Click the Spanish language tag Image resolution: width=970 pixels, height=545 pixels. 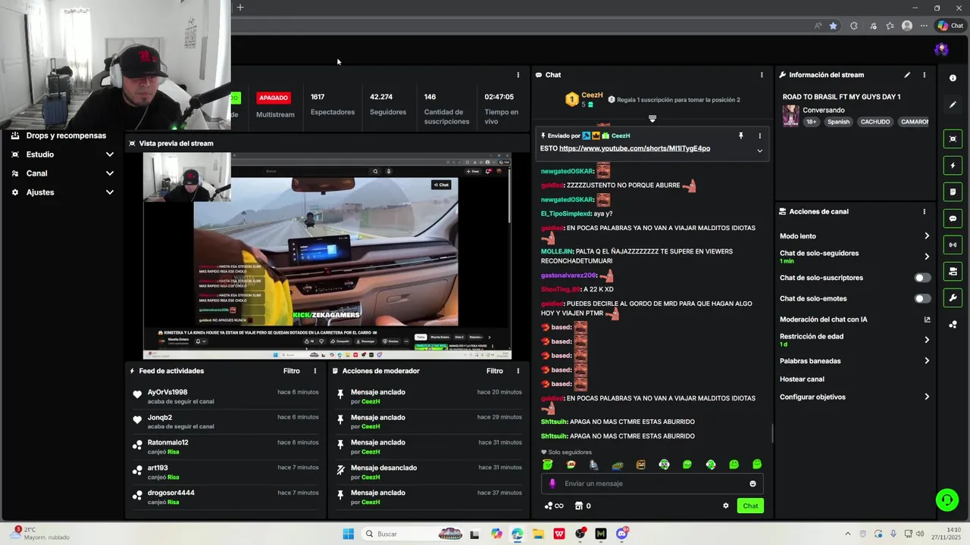839,122
